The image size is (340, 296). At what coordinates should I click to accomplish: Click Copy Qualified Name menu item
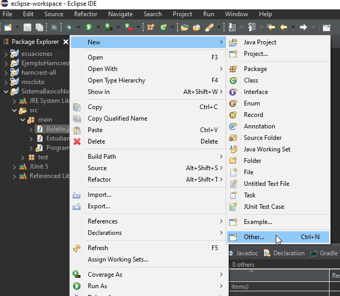[x=148, y=119]
